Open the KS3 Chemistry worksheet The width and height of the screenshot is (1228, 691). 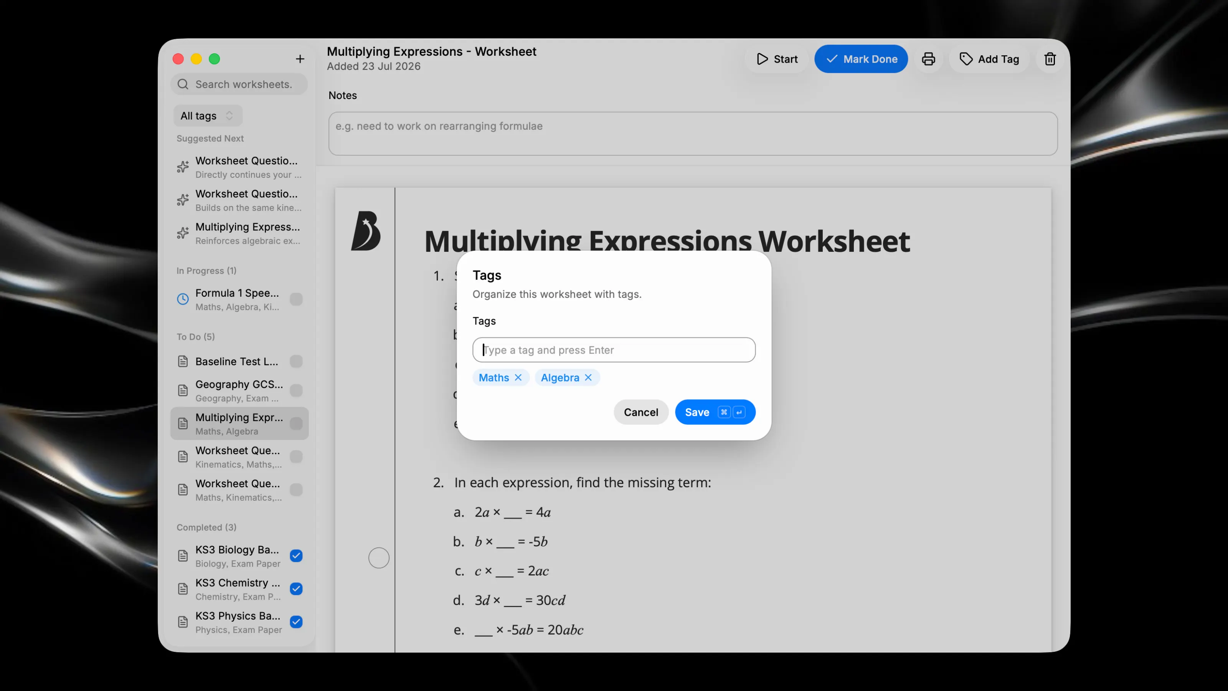[x=239, y=589]
